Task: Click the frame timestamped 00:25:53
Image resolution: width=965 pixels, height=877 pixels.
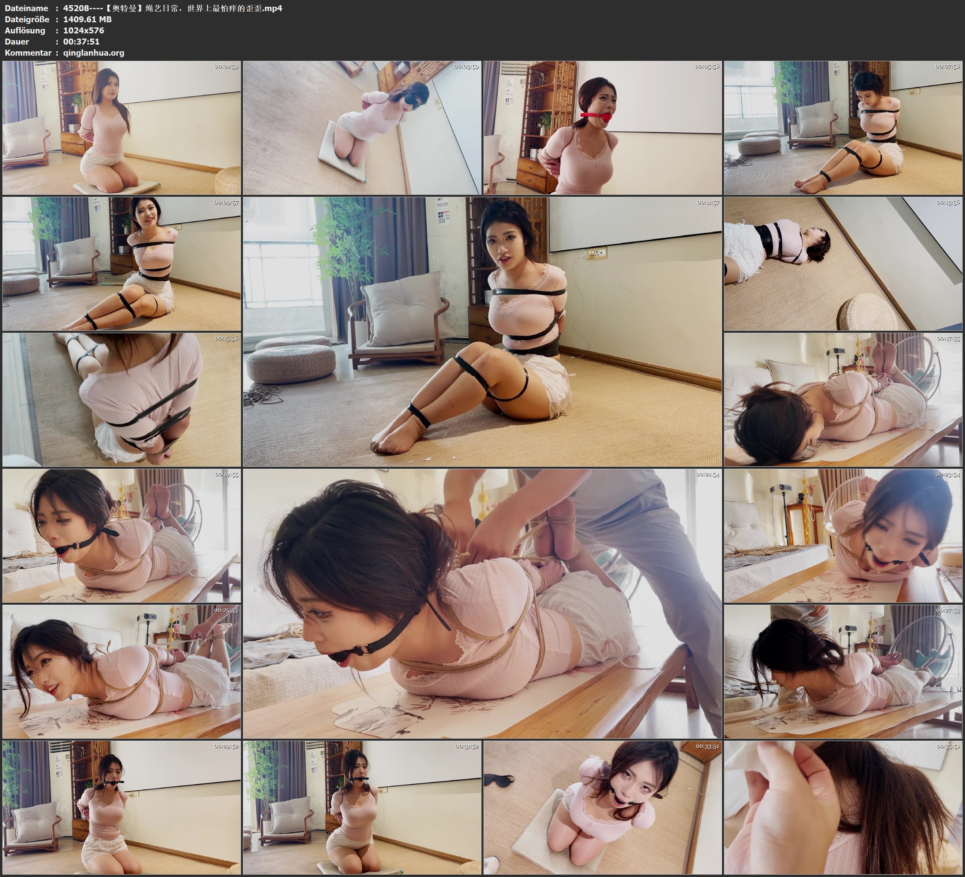Action: click(x=122, y=671)
